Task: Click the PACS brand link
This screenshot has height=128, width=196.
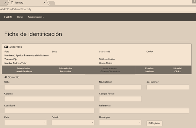Action: (x=8, y=17)
